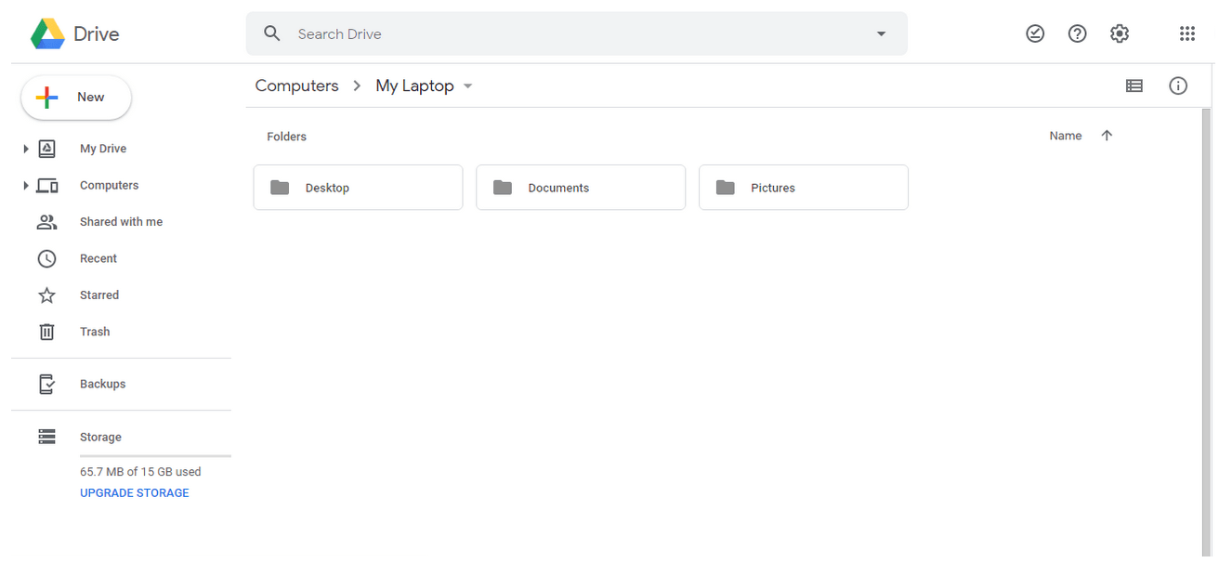Select the Desktop folder

click(x=358, y=188)
